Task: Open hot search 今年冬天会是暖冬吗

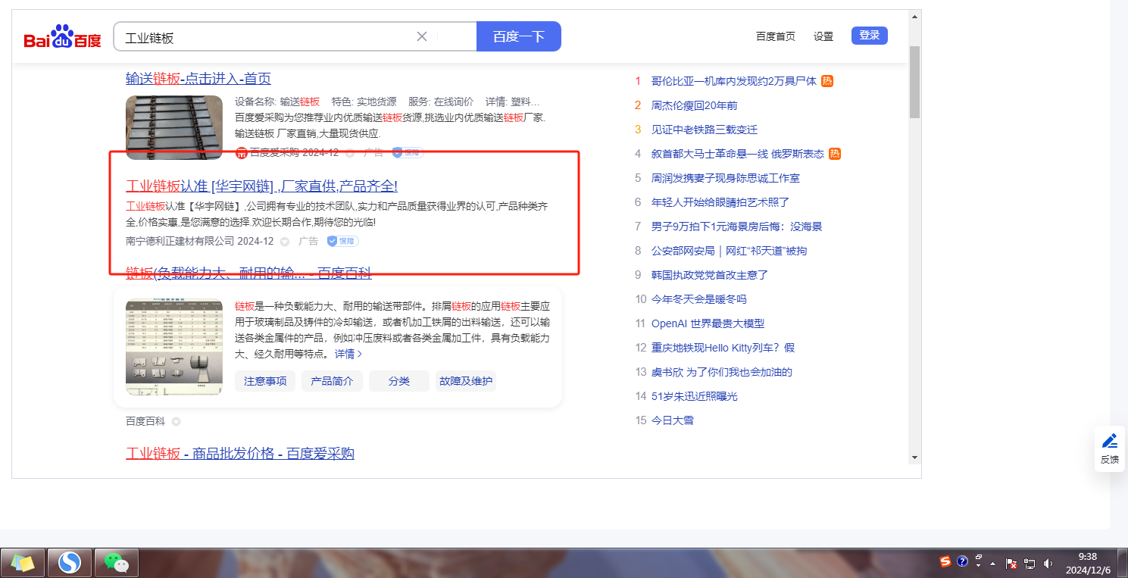Action: click(699, 299)
